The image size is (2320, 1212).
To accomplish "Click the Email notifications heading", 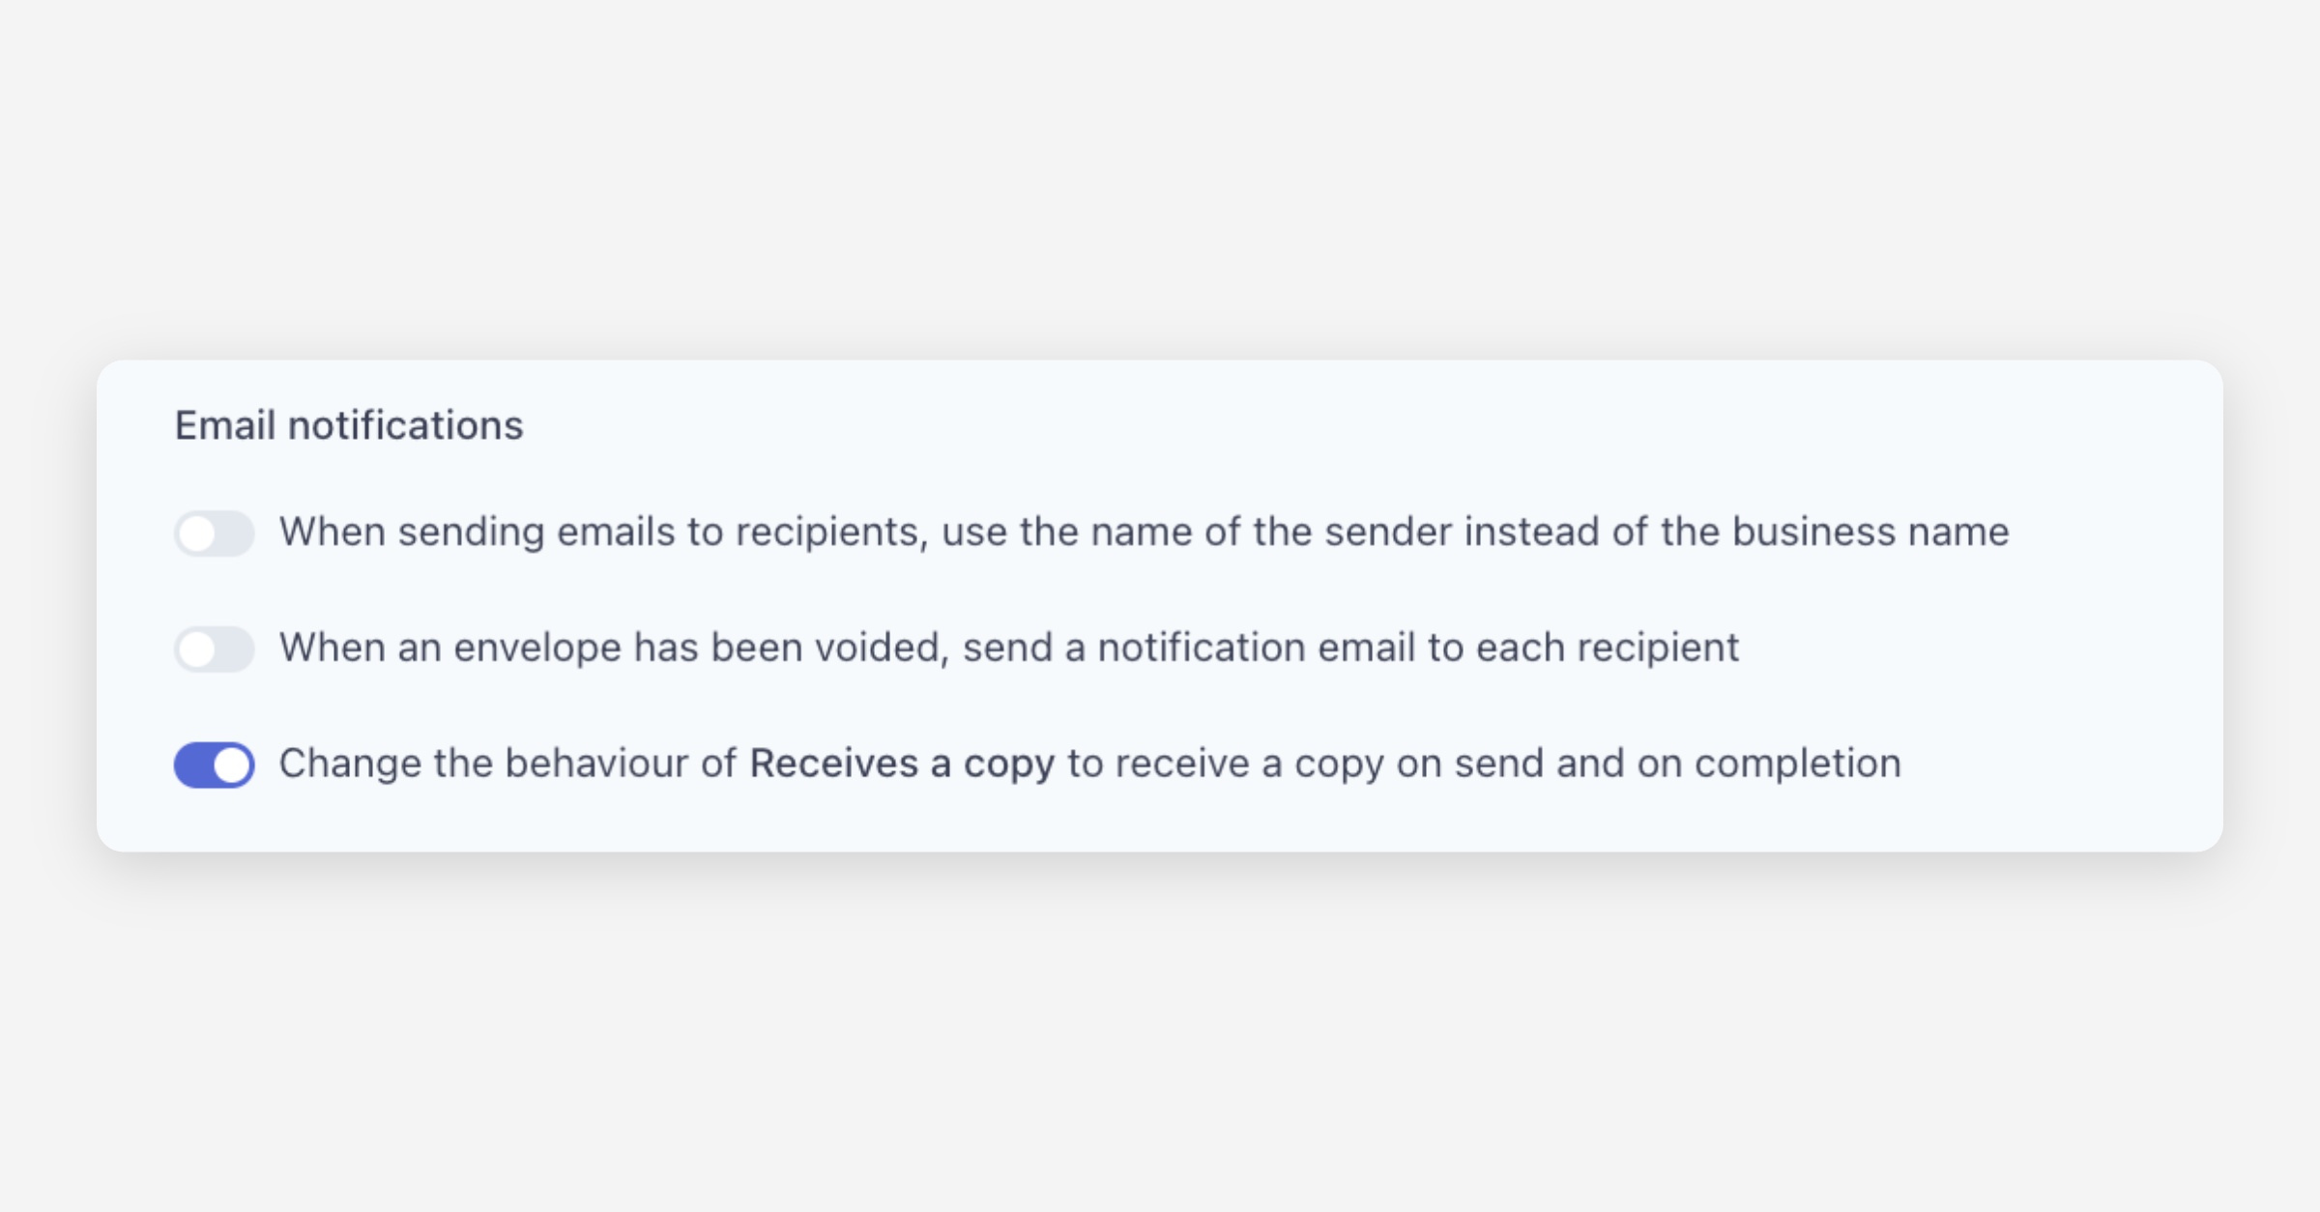I will pyautogui.click(x=348, y=425).
